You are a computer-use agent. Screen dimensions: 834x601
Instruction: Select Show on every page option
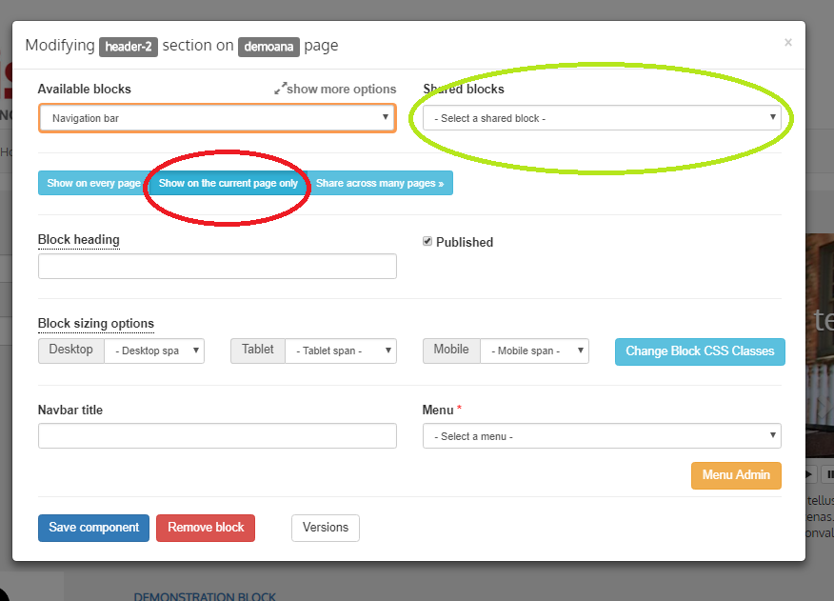(93, 183)
